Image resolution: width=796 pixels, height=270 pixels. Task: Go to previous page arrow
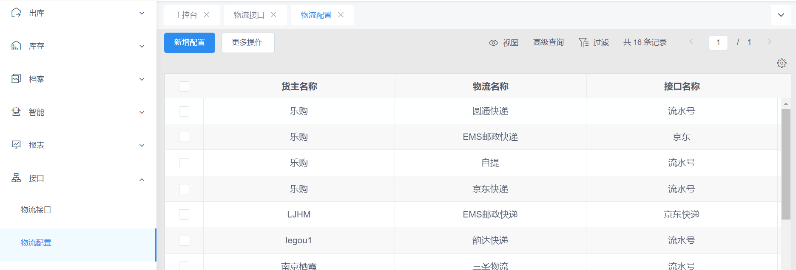pos(691,42)
